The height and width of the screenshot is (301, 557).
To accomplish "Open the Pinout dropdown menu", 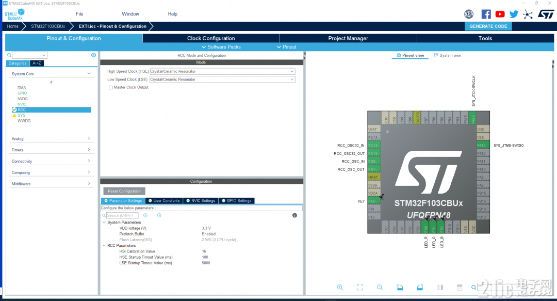I will (x=286, y=47).
